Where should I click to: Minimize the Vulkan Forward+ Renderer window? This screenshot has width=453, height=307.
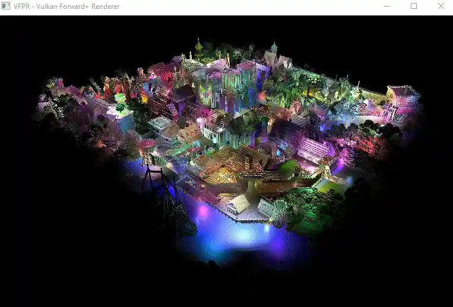387,6
